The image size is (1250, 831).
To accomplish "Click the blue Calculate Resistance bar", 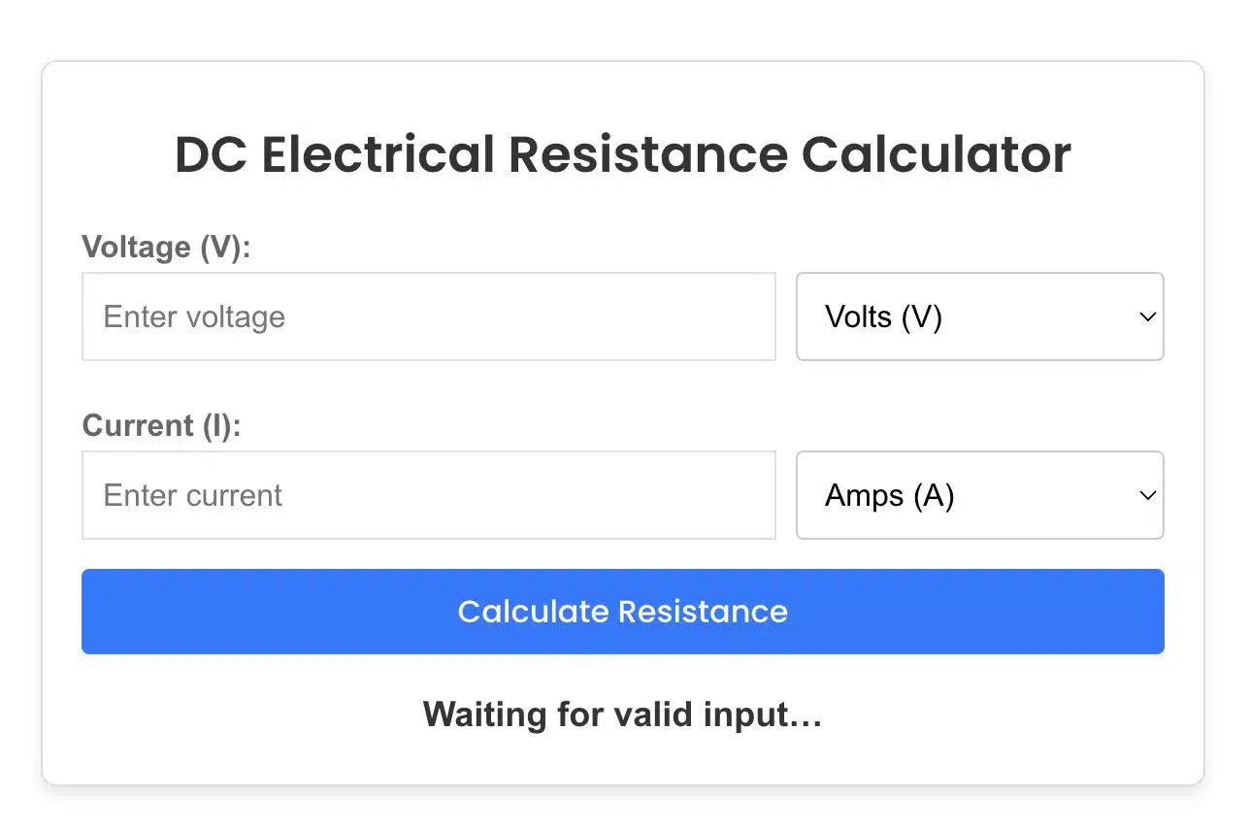I will pos(622,612).
